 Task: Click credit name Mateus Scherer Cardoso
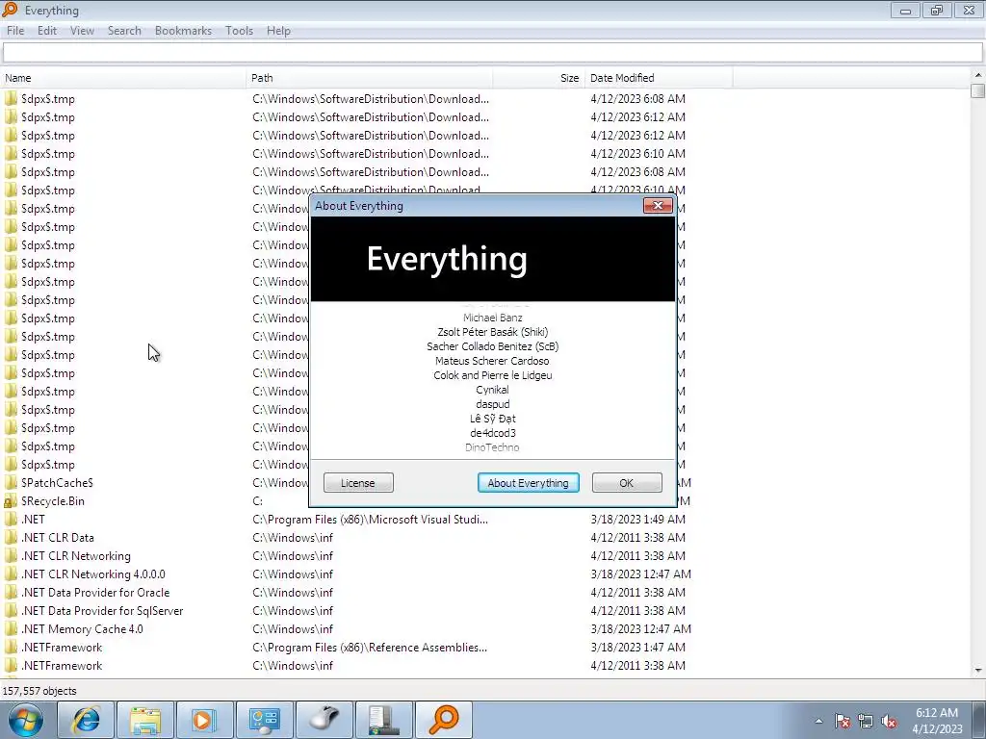[x=492, y=361]
